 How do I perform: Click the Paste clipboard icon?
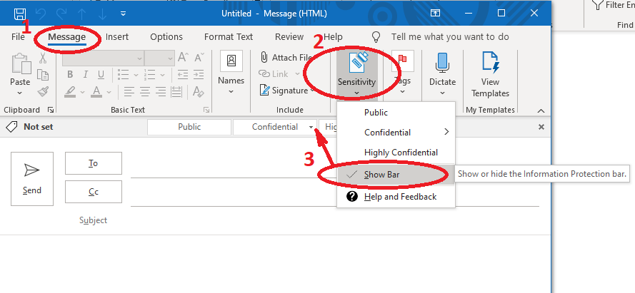point(20,63)
